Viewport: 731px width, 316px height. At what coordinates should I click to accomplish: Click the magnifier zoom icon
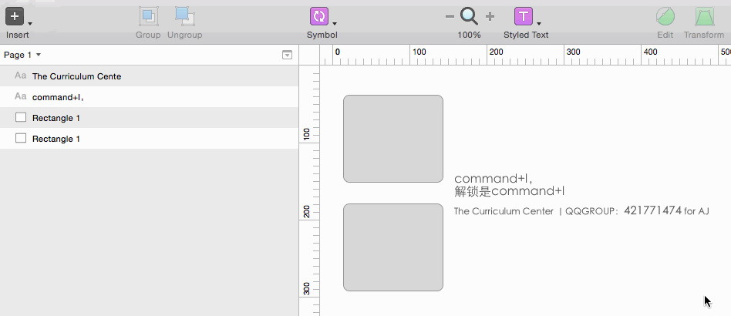point(469,16)
